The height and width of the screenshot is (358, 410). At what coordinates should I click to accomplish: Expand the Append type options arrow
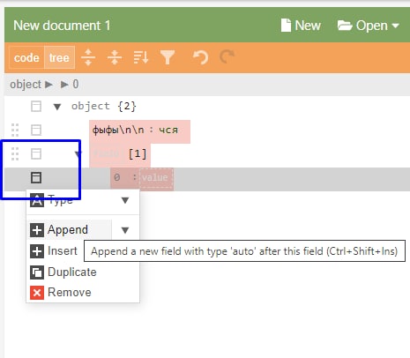point(125,230)
